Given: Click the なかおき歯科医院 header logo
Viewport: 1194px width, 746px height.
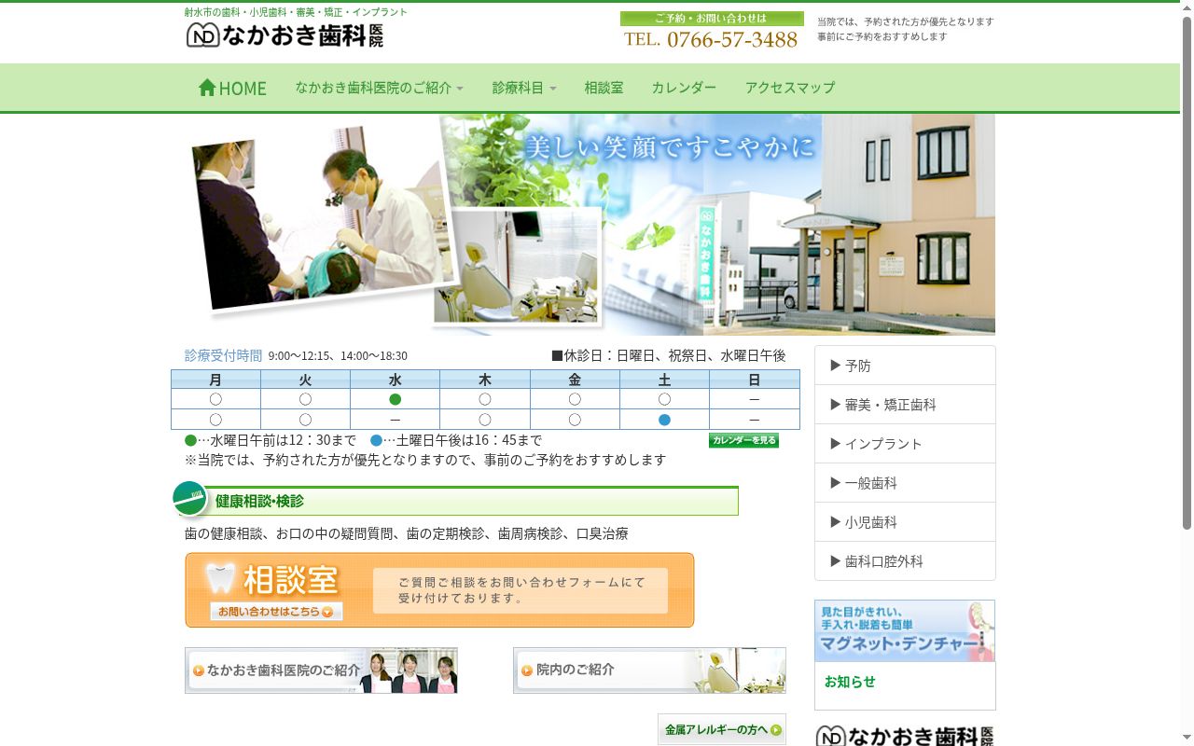Looking at the screenshot, I should point(285,35).
